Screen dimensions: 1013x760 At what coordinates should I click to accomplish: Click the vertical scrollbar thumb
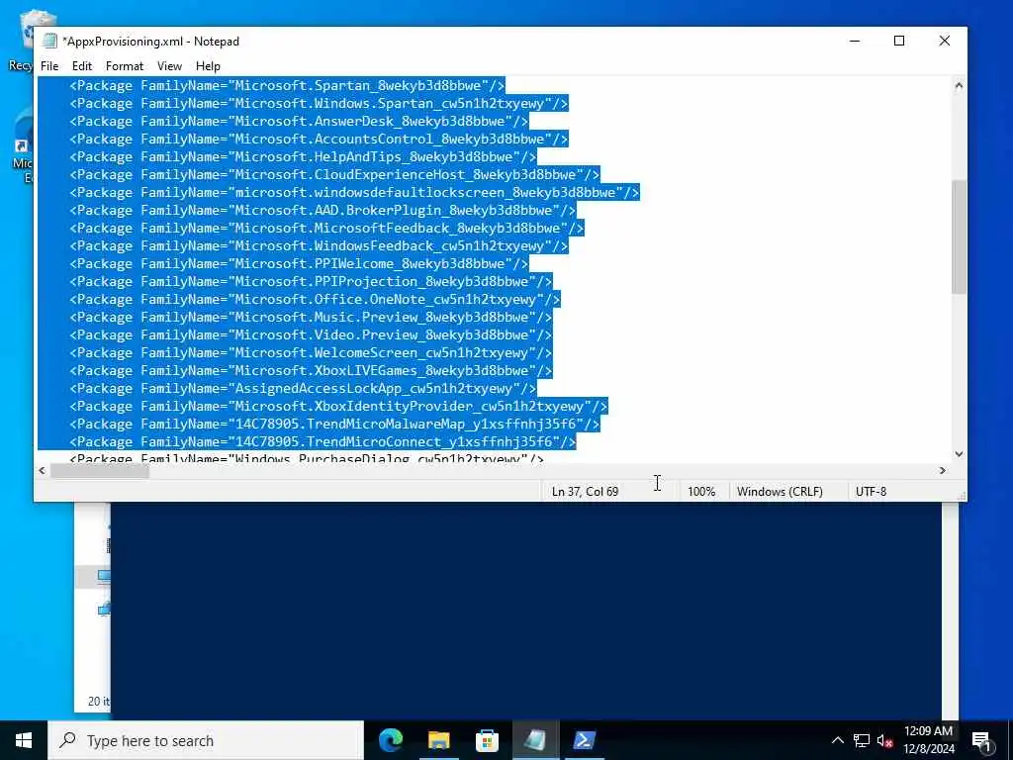tap(959, 237)
